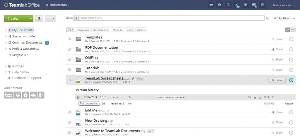The height and width of the screenshot is (138, 300).
Task: Click the comment icon in current version row
Action: point(250,97)
